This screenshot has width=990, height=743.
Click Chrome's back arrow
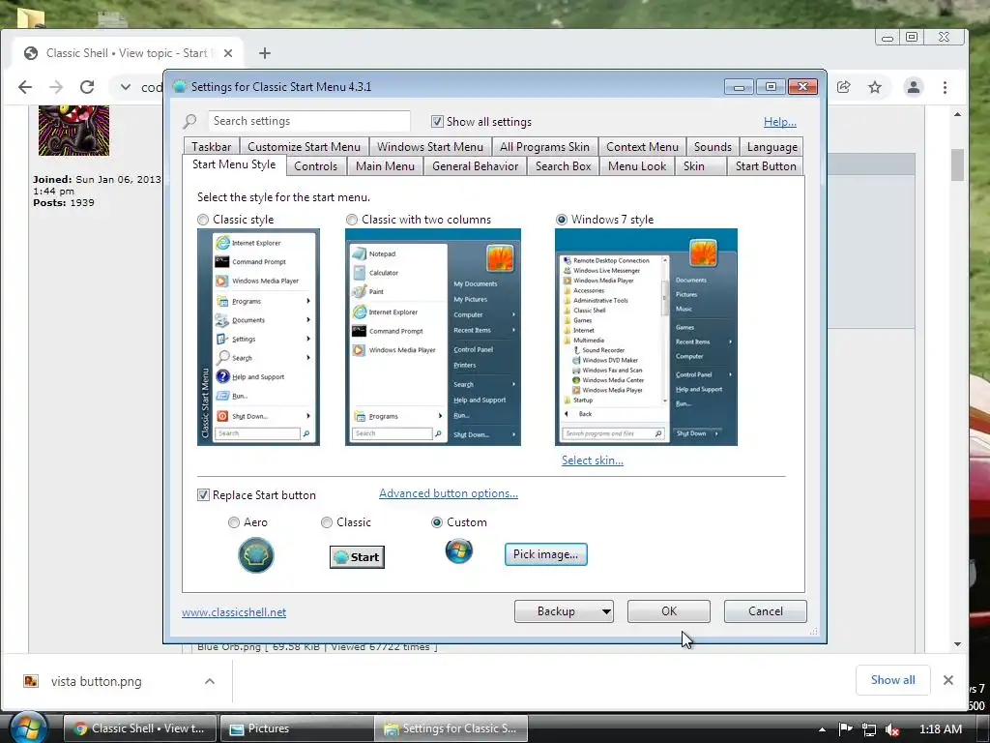[24, 87]
